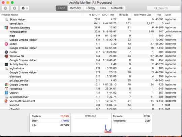Sort by Process Name column header
Screen dimensions: 182x137
coord(9,15)
